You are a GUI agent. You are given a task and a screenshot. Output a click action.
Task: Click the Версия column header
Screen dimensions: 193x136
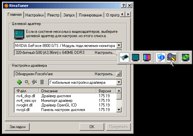(106, 91)
